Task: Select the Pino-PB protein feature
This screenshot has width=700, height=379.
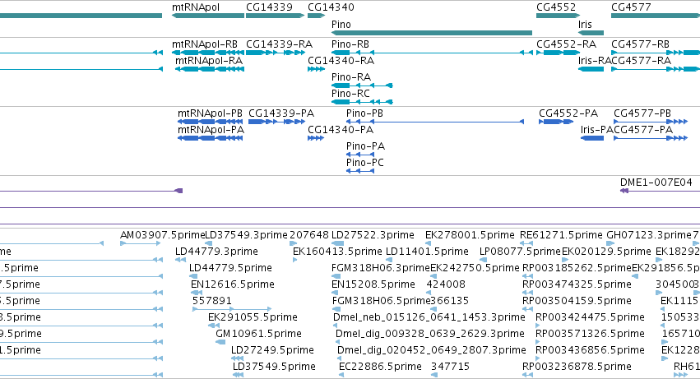Action: [435, 122]
